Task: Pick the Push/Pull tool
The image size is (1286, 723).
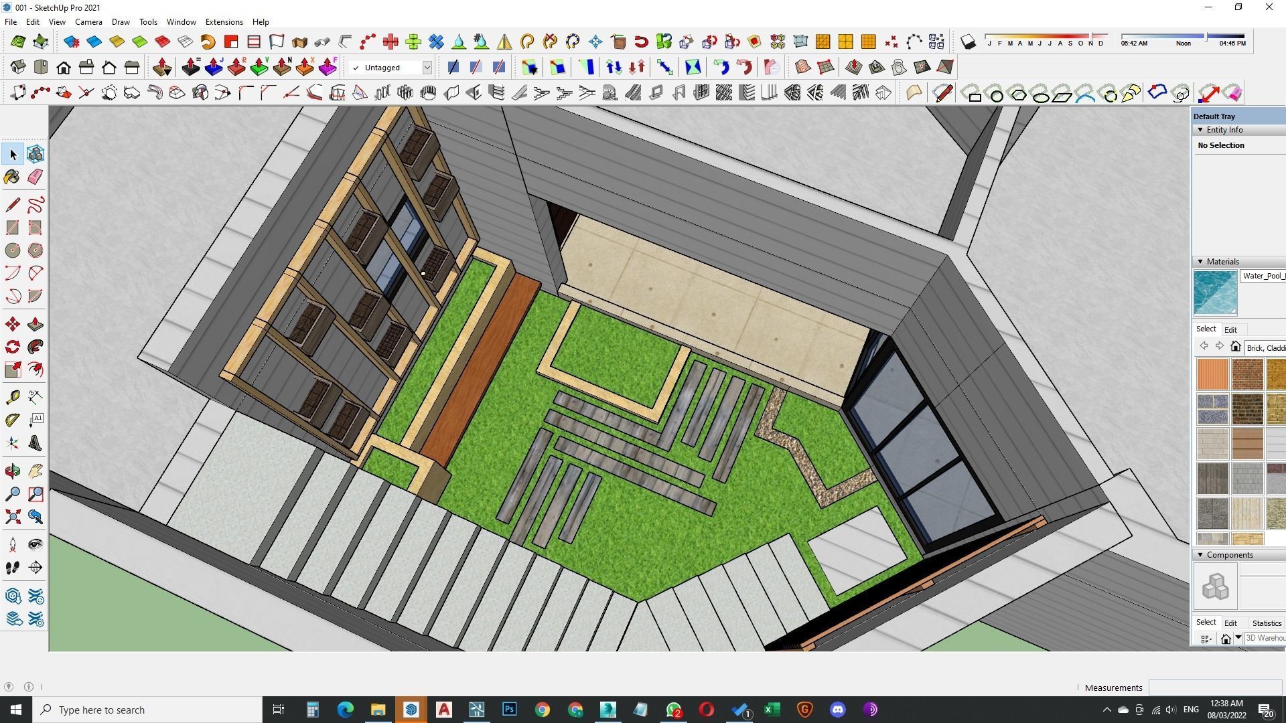Action: pyautogui.click(x=35, y=325)
